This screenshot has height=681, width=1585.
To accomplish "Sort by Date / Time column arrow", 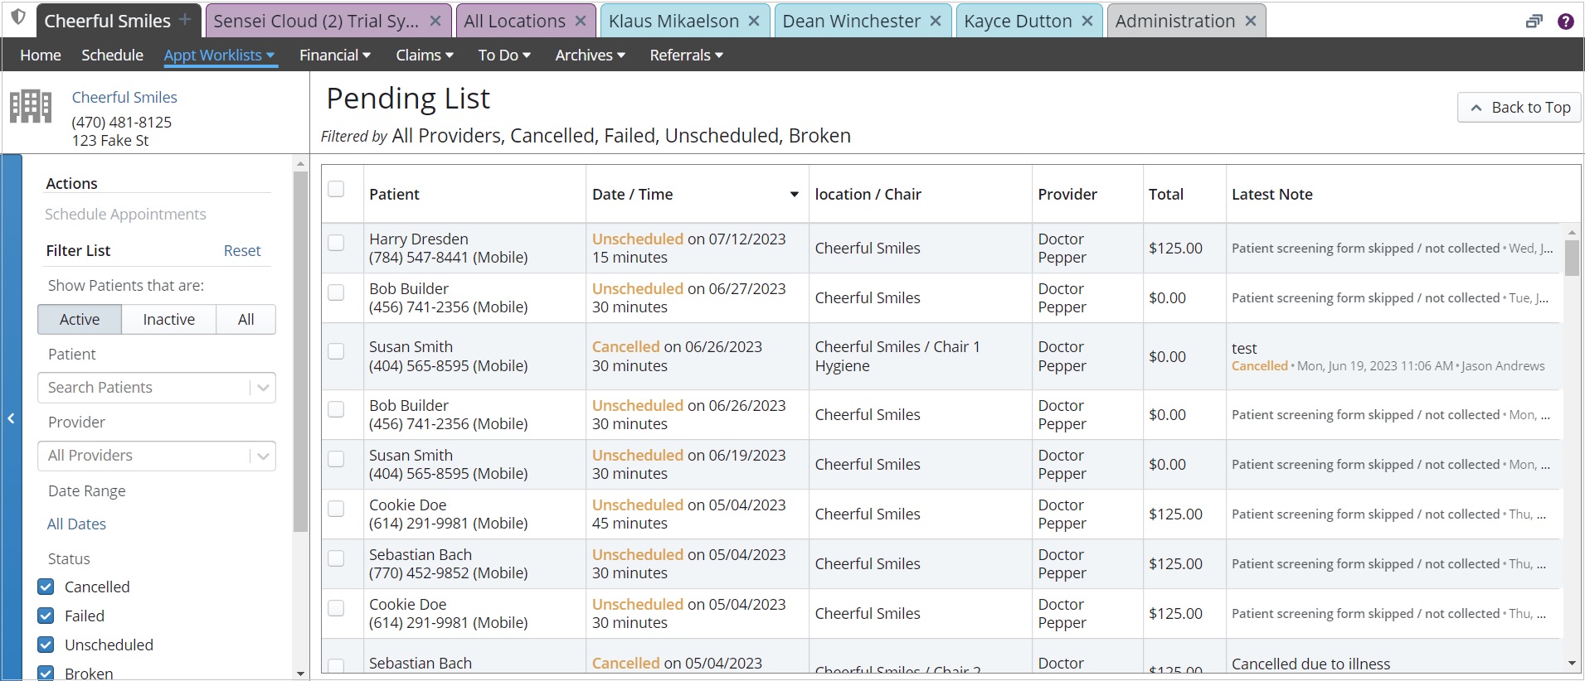I will (794, 195).
